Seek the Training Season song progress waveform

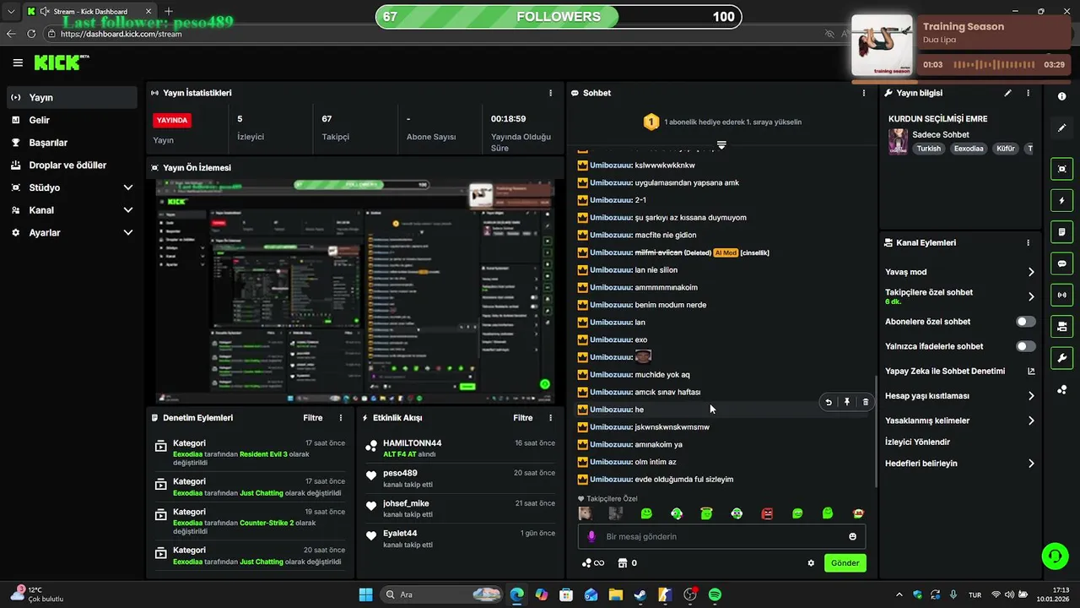click(x=994, y=64)
